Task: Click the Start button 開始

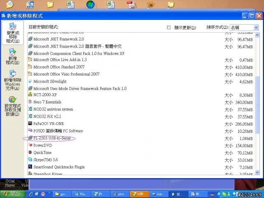Action: coord(13,194)
